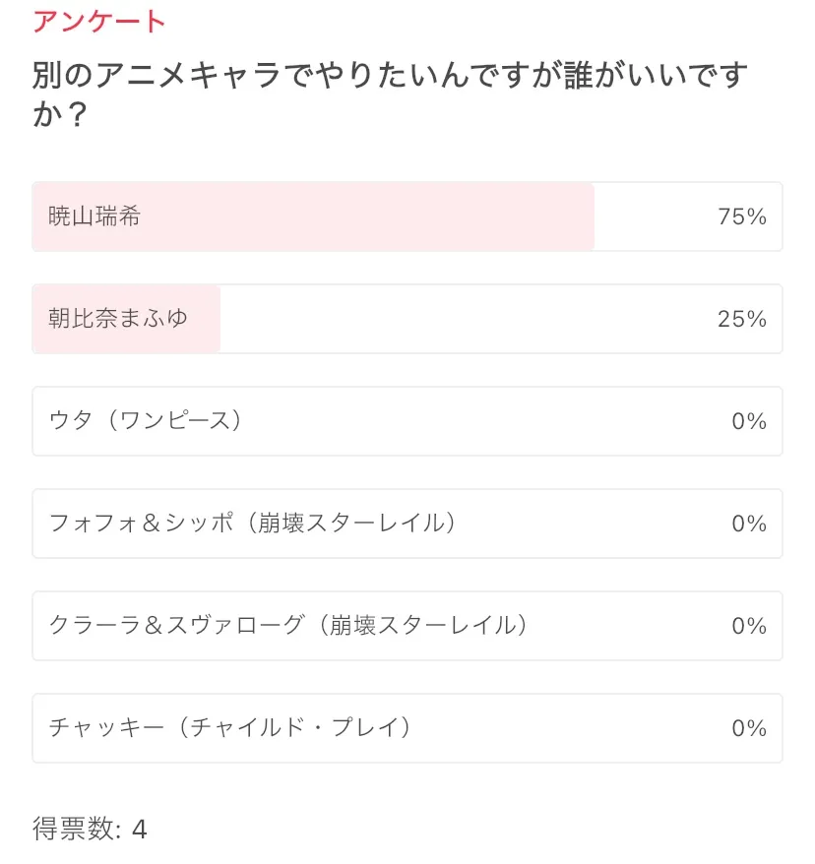
Task: Pick フォフォ＆シッポ（崩壊スターレイル）option
Action: click(253, 524)
